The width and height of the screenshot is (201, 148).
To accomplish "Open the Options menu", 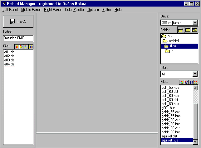I will coord(93,10).
